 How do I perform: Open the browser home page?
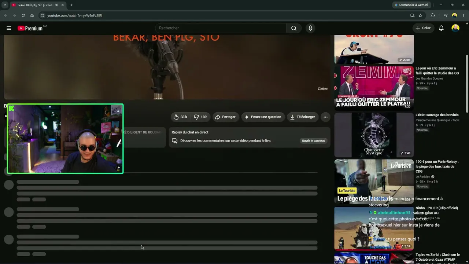(32, 15)
